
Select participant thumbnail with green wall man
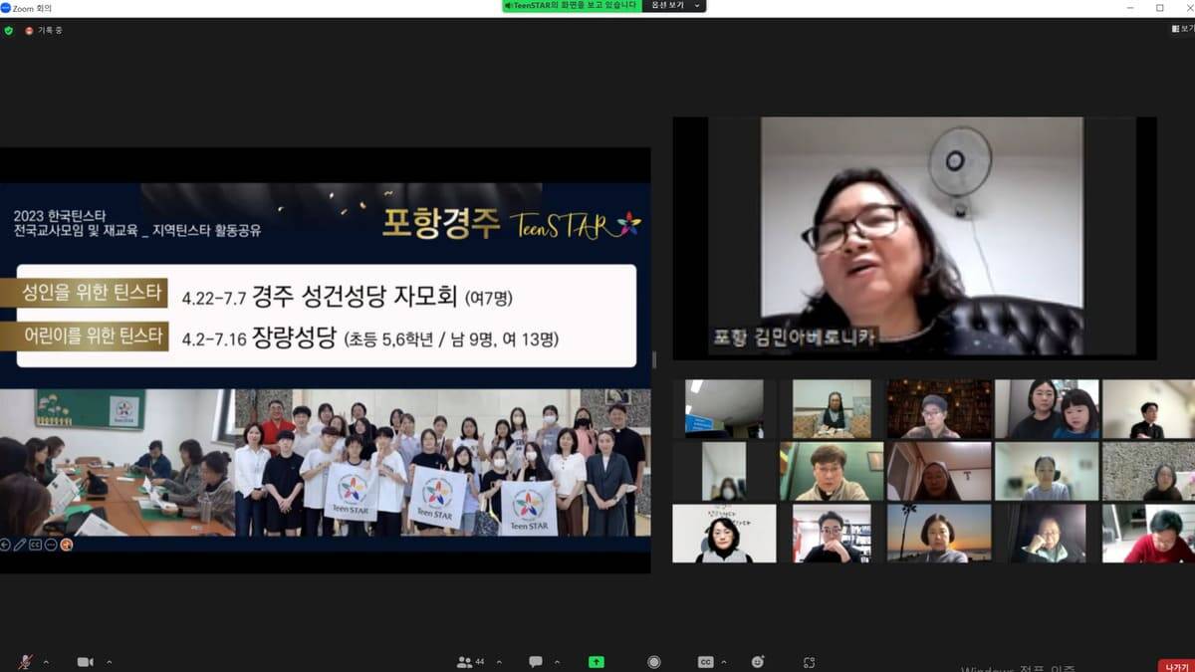pyautogui.click(x=832, y=471)
